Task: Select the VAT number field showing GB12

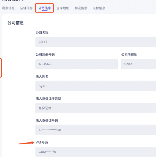Action: tap(96, 152)
